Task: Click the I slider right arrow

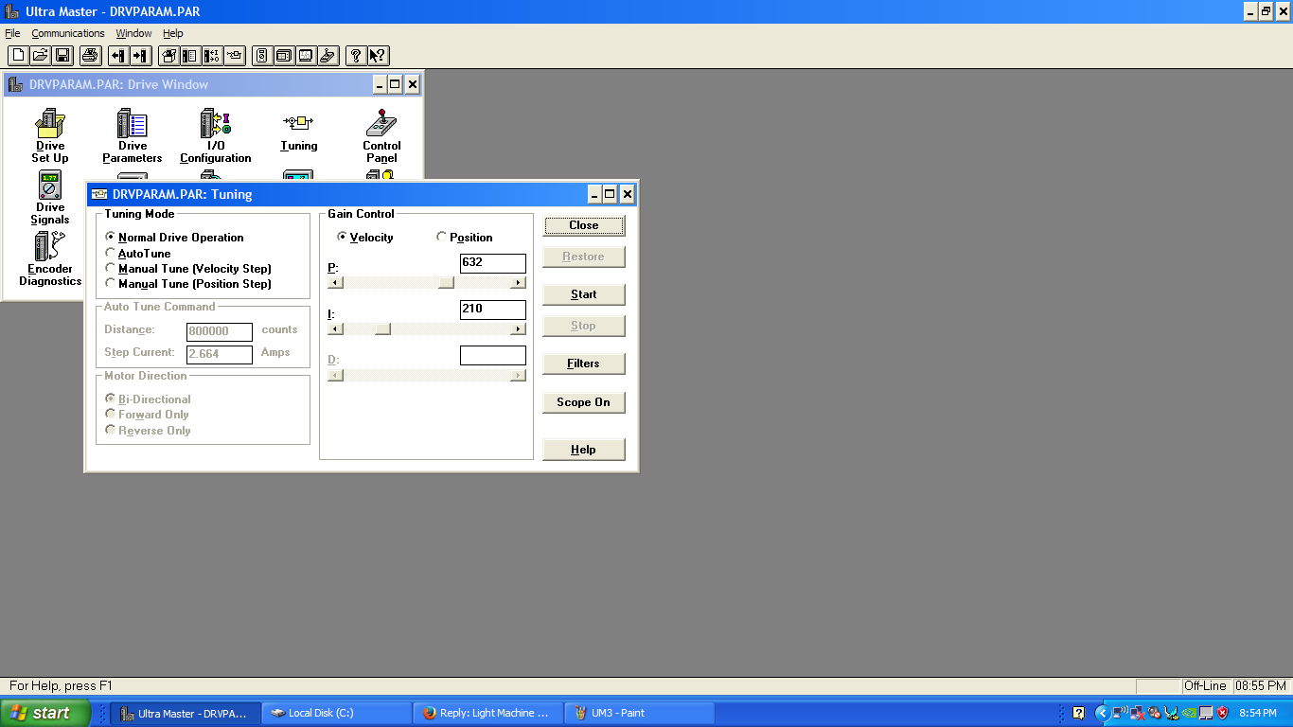Action: click(x=518, y=328)
